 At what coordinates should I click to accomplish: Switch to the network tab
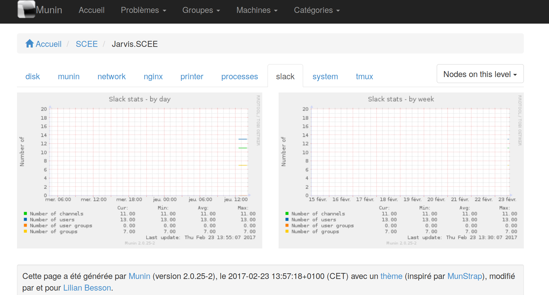click(111, 76)
